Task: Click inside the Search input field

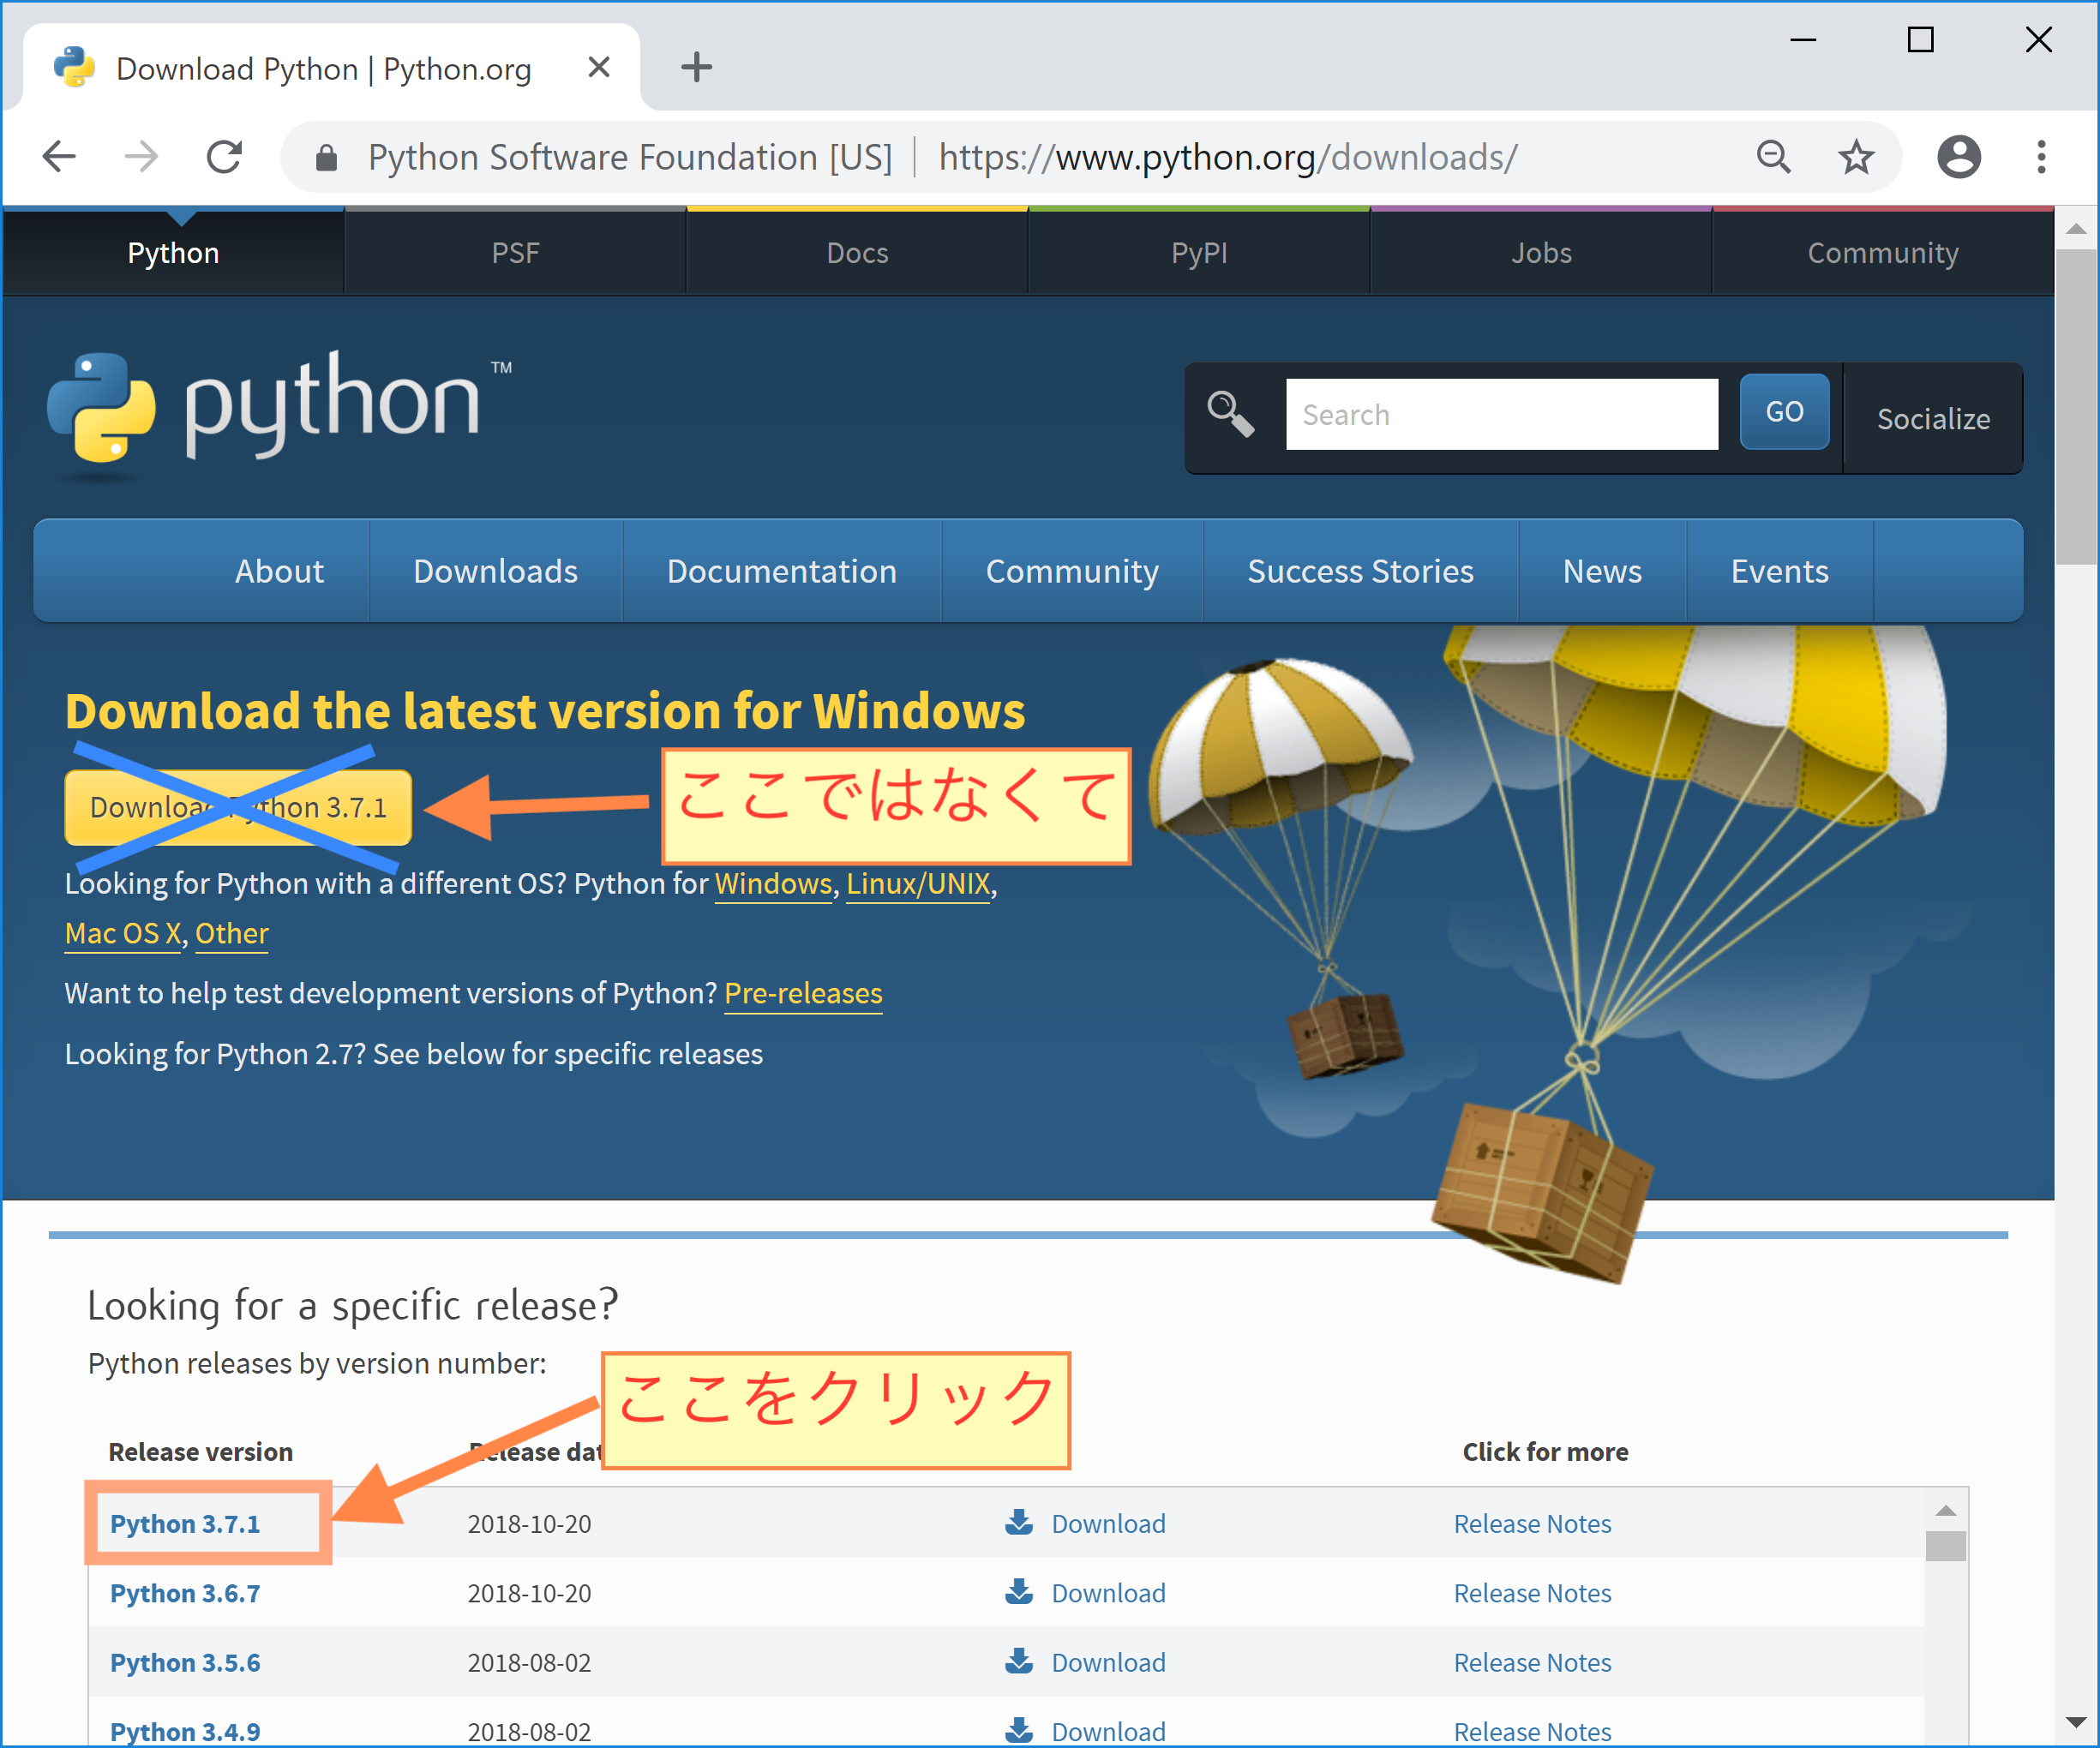Action: [1502, 414]
